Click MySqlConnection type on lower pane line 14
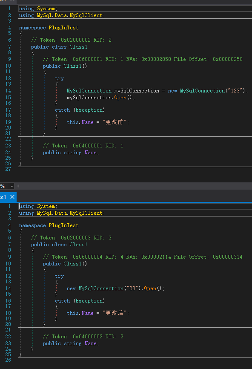252x369 pixels. click(101, 288)
